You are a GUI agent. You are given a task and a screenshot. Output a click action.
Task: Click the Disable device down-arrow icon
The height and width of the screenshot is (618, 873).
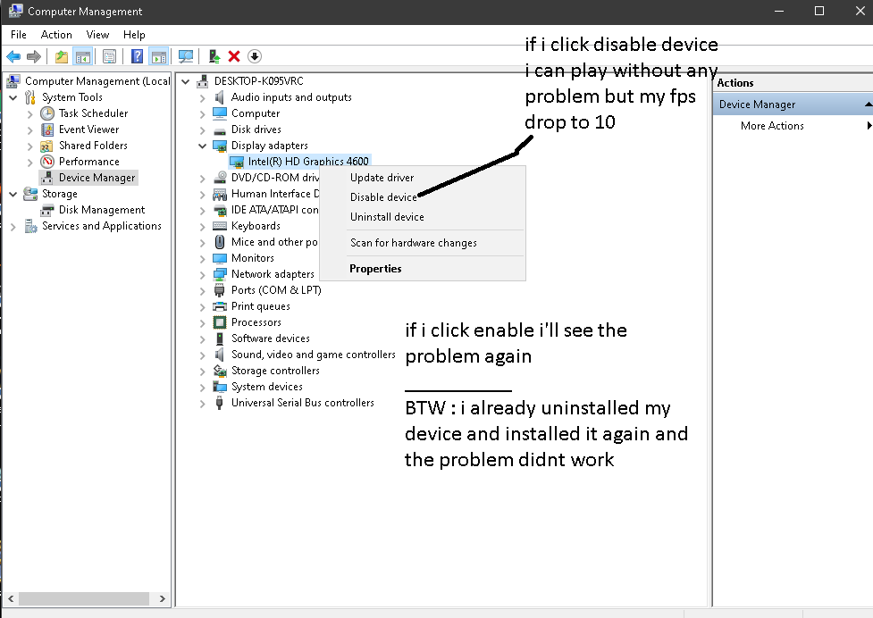(255, 56)
